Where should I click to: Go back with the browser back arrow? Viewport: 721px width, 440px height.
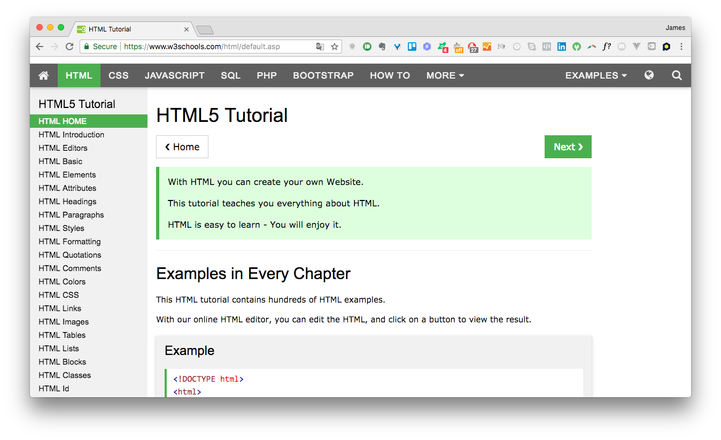(x=40, y=47)
